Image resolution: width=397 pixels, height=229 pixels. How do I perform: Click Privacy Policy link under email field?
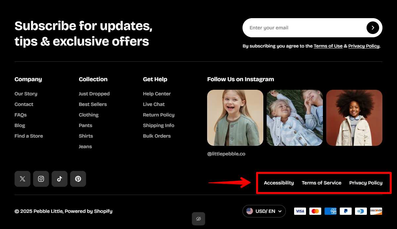click(x=364, y=46)
